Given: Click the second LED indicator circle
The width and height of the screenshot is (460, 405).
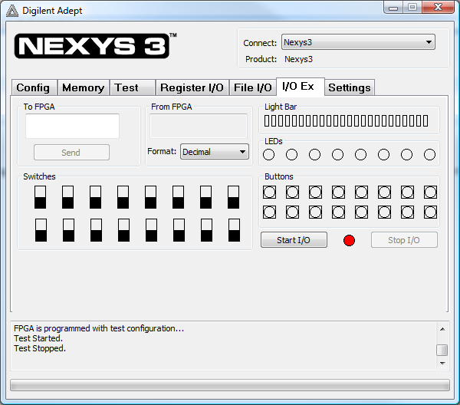Looking at the screenshot, I should click(x=291, y=155).
